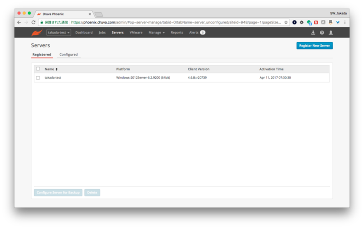Open the download icon in navbar
364x228 pixels.
click(x=313, y=33)
